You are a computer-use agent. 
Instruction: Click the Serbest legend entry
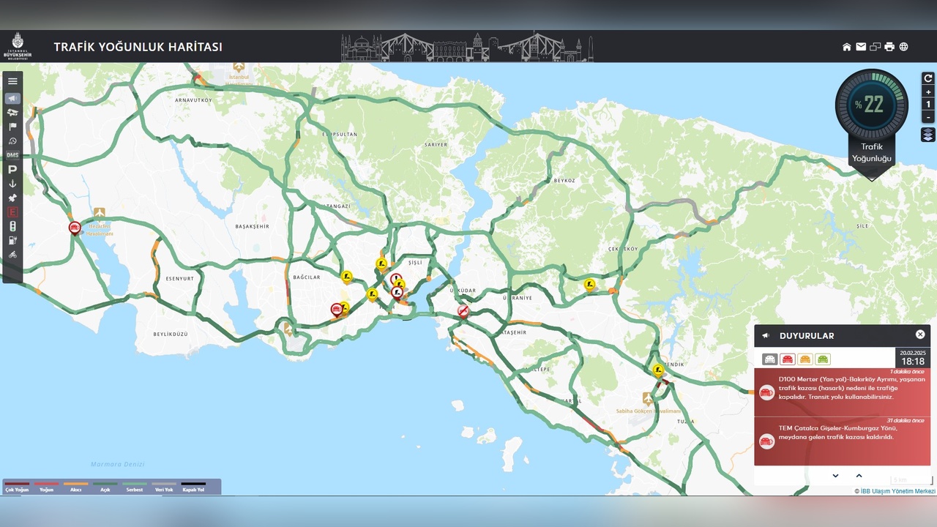(135, 486)
